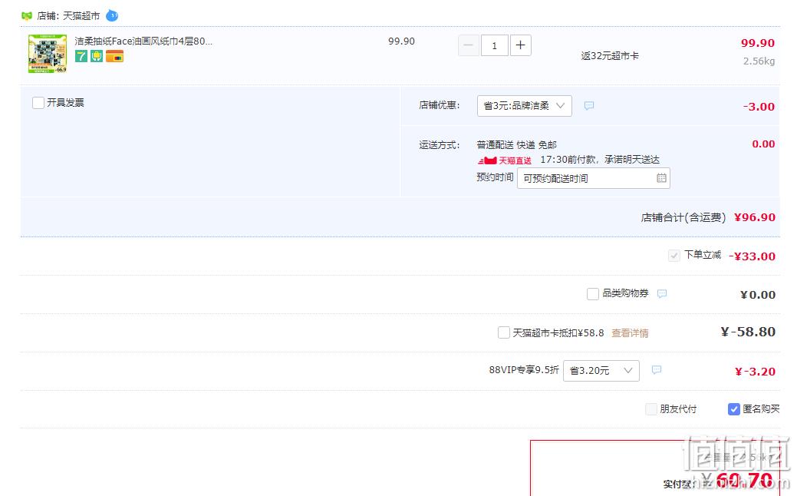The width and height of the screenshot is (797, 496).
Task: Click the 2.56kg weight text
Action: point(759,61)
